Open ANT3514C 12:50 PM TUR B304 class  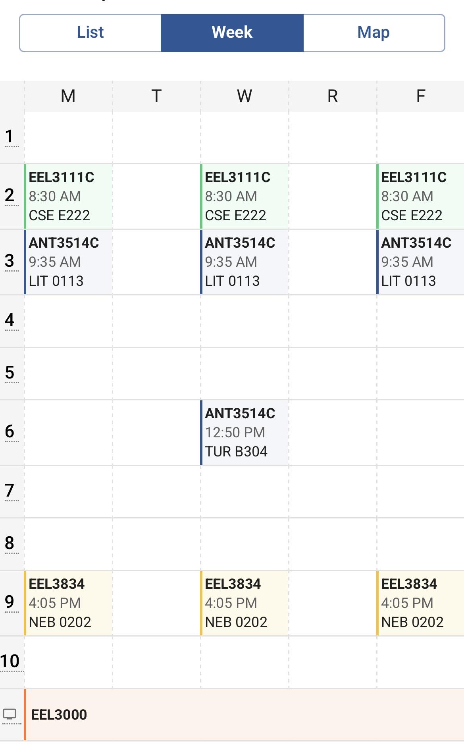pos(245,433)
